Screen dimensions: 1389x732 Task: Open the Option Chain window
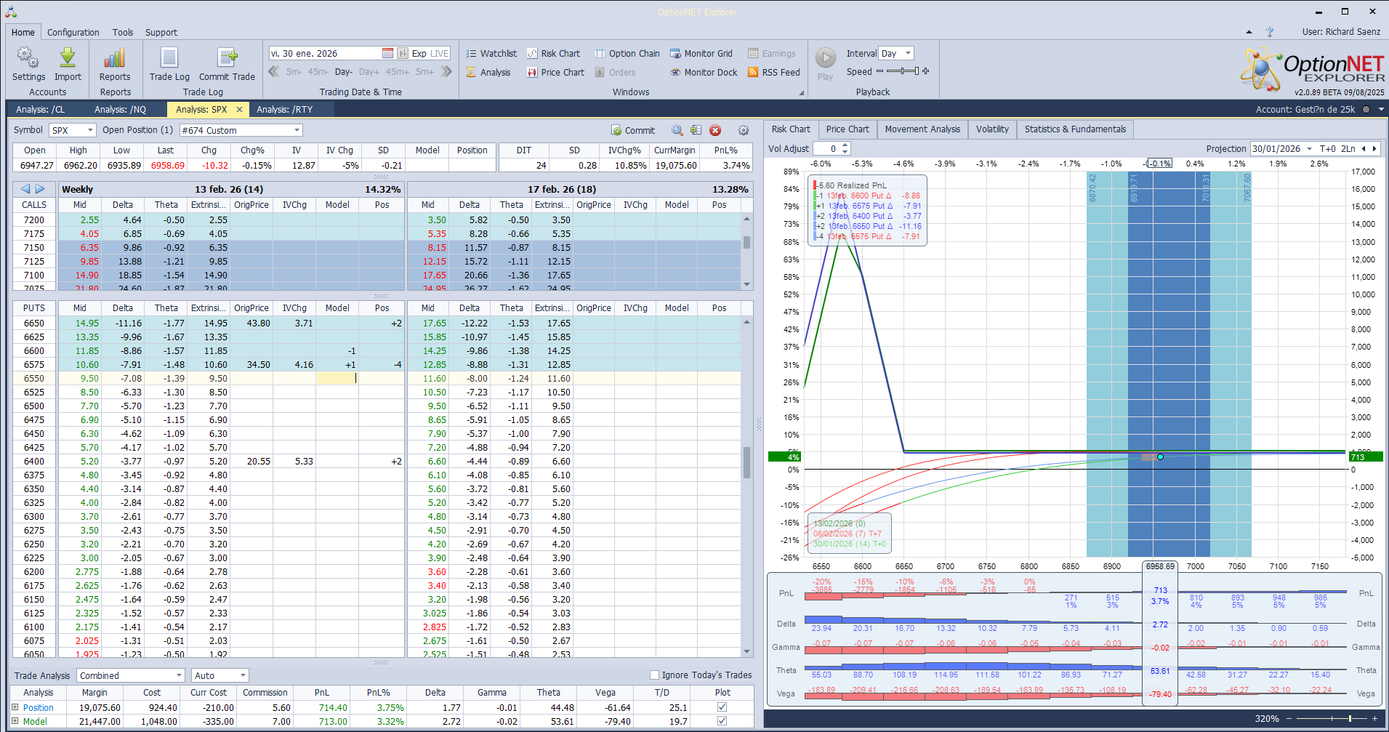[x=627, y=54]
